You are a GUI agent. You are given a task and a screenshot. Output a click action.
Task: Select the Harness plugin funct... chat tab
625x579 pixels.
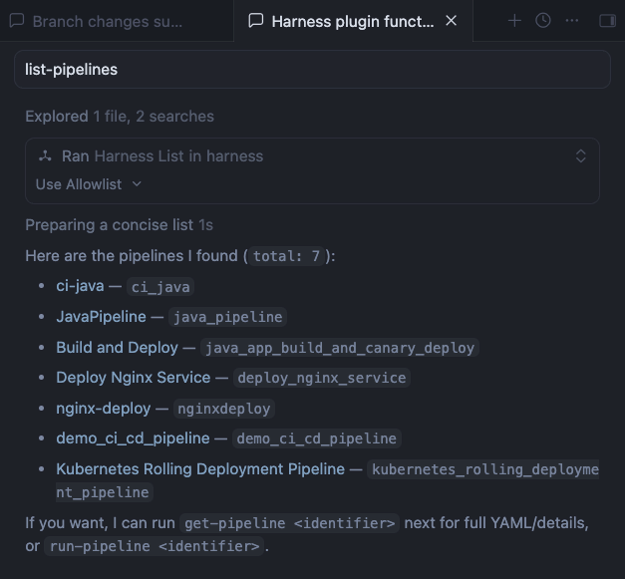[x=352, y=21]
